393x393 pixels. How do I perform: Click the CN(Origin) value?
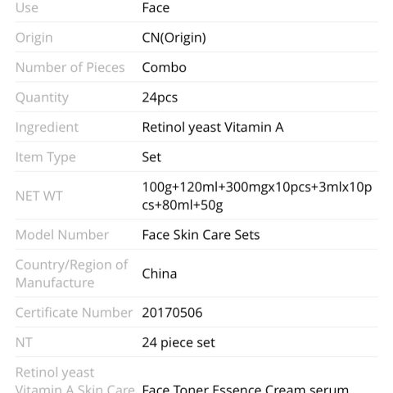click(174, 38)
